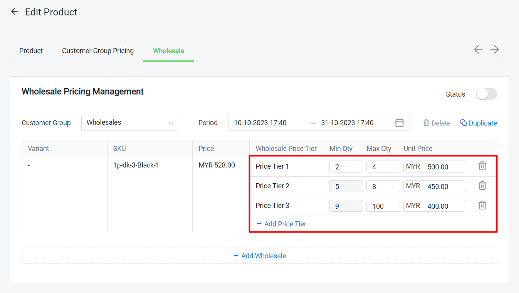
Task: Click the period start date 10-10-2023 17:40
Action: tap(260, 123)
